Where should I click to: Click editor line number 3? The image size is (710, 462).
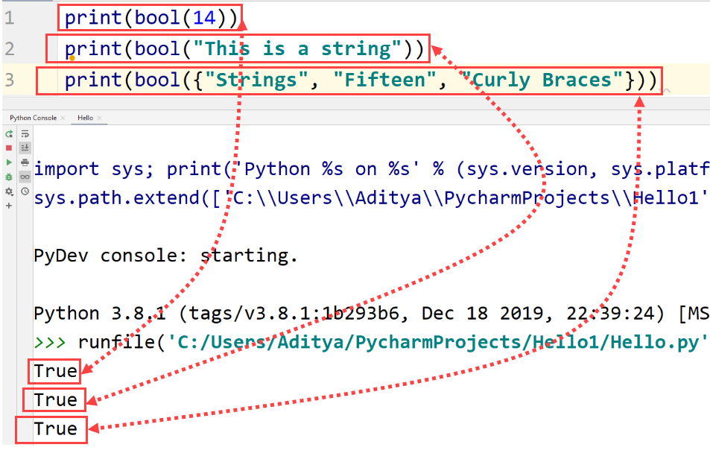(10, 80)
